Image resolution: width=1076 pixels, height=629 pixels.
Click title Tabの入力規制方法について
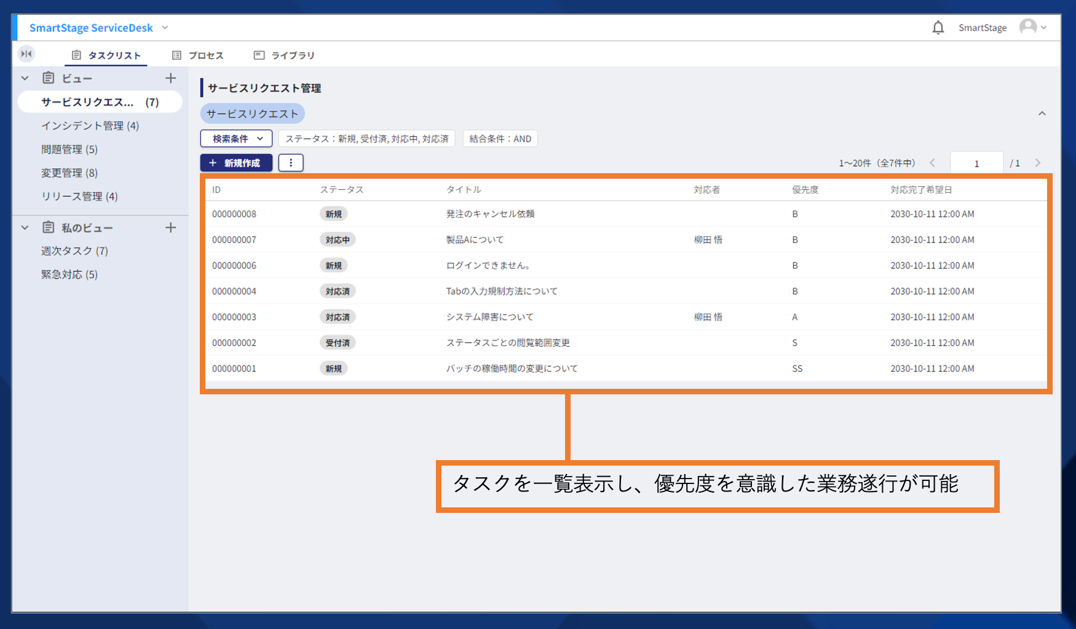pos(502,291)
